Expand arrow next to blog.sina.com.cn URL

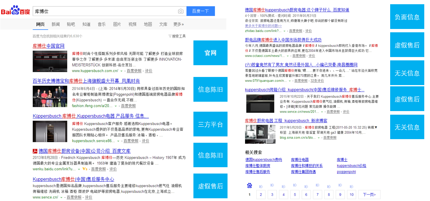tap(318, 138)
